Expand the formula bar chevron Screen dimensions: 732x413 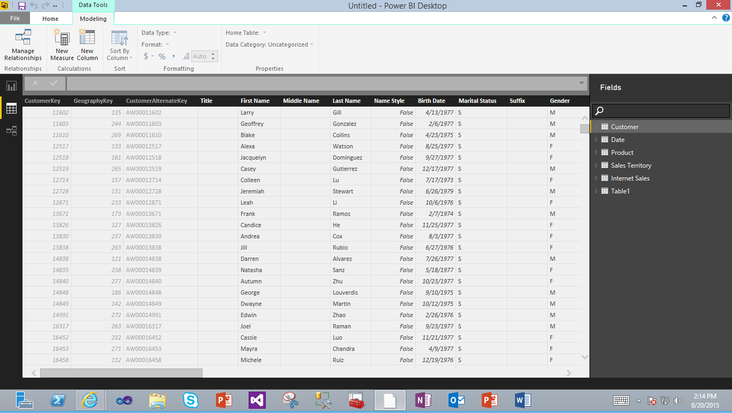[x=582, y=83]
